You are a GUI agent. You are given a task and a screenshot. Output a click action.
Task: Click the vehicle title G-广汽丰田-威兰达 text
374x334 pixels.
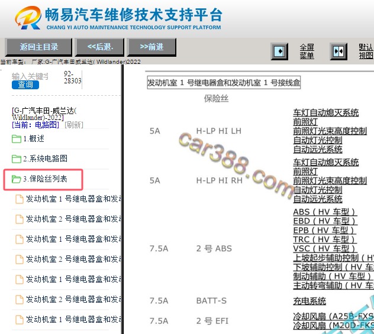pyautogui.click(x=44, y=114)
